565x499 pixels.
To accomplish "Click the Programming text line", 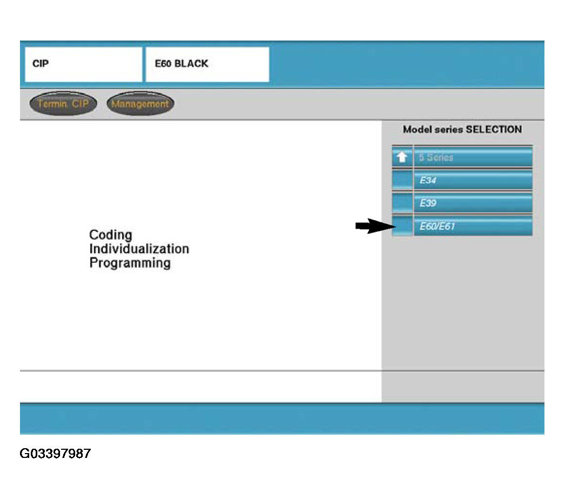I will tap(130, 263).
